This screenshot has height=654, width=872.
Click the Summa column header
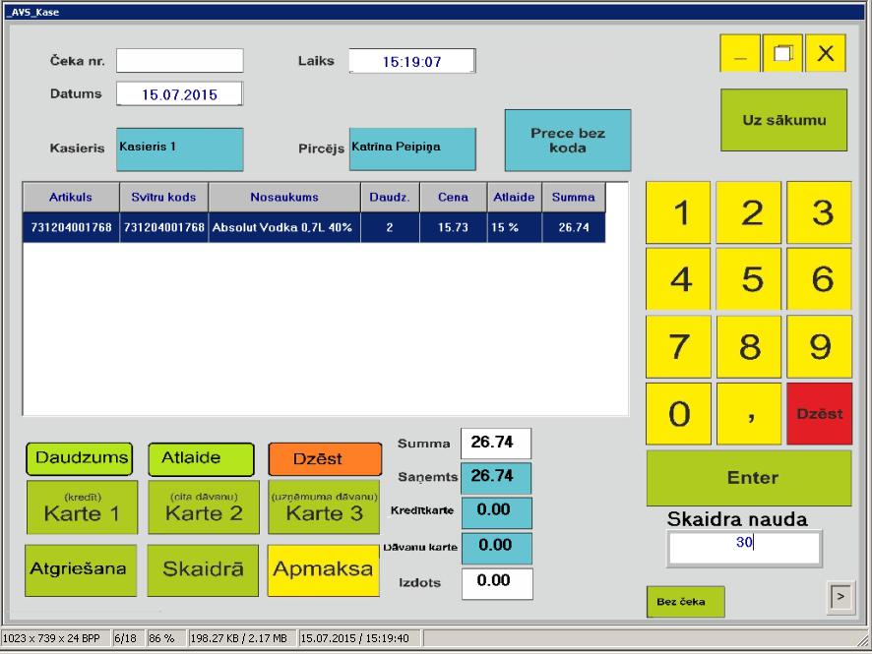point(573,197)
